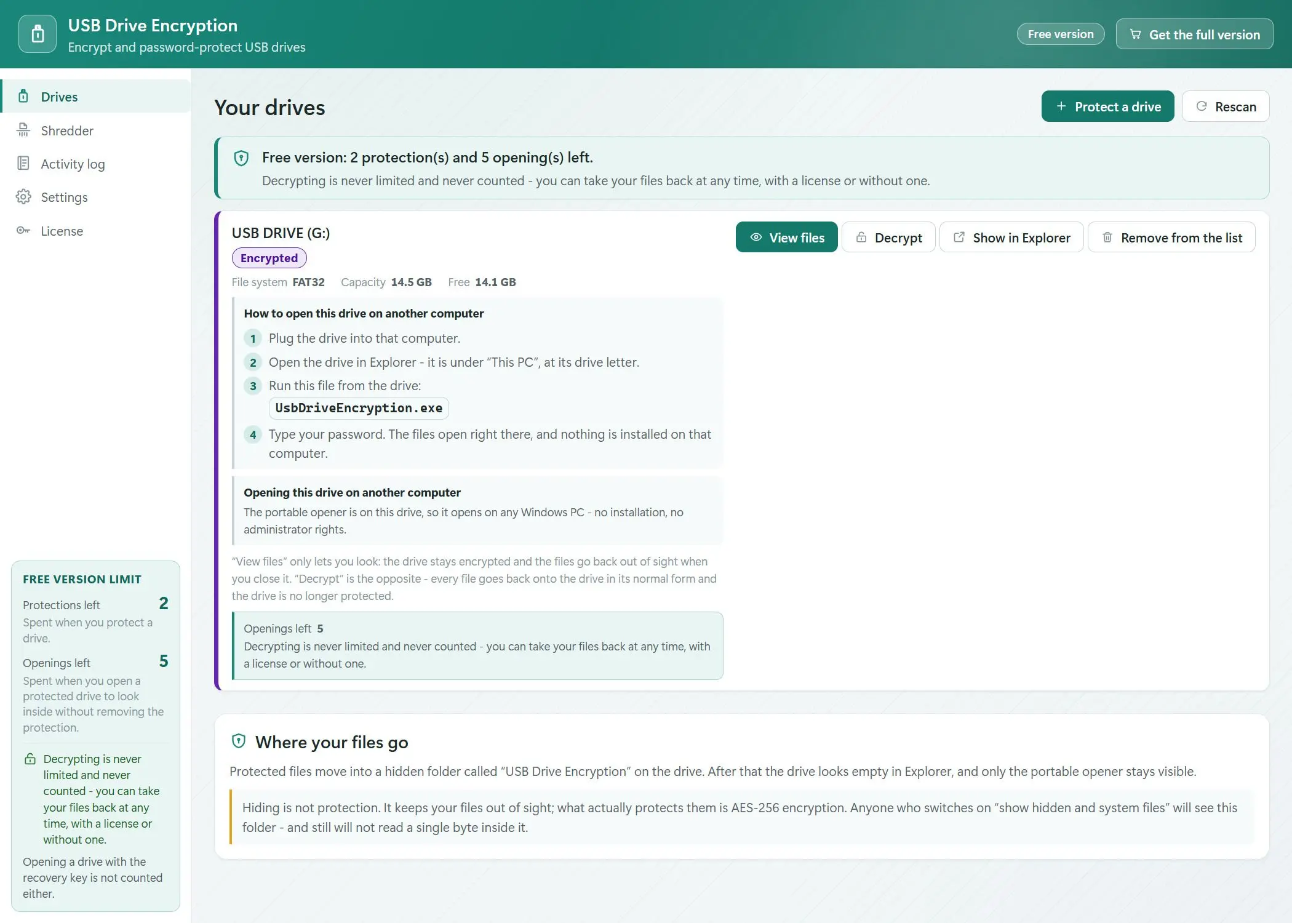Click the Settings gear icon

pyautogui.click(x=23, y=197)
